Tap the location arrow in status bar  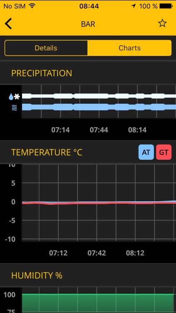pos(133,6)
